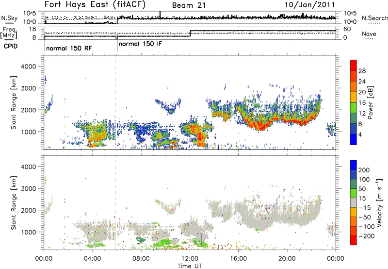This screenshot has width=388, height=269.
Task: Click the "1000" tick of the velocity panel
Action: (28, 232)
